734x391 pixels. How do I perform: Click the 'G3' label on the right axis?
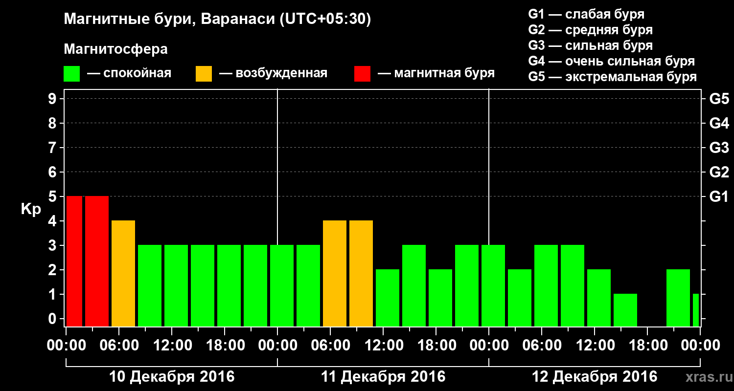(719, 148)
